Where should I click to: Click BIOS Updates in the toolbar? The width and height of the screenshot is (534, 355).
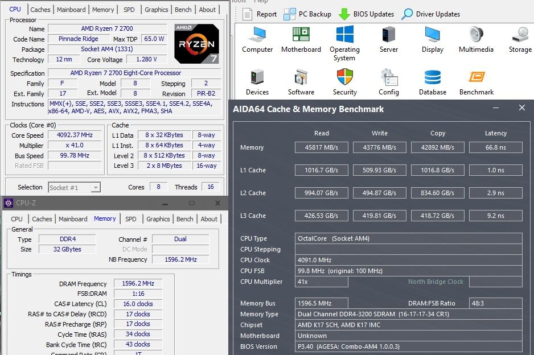click(366, 14)
